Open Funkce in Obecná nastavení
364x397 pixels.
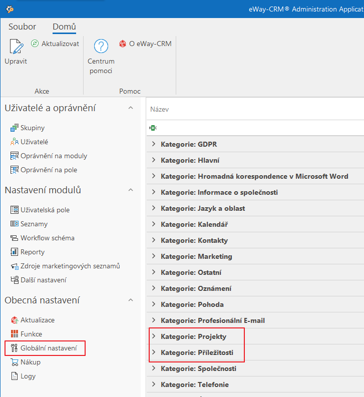(31, 334)
